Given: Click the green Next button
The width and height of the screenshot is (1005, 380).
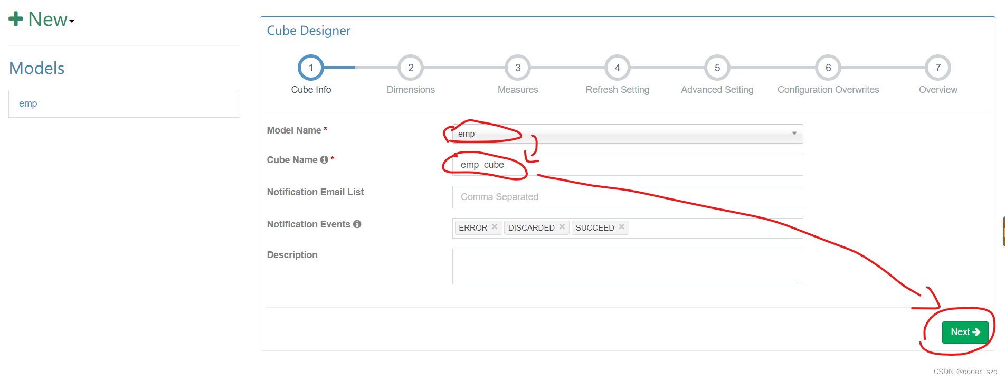Looking at the screenshot, I should [965, 332].
